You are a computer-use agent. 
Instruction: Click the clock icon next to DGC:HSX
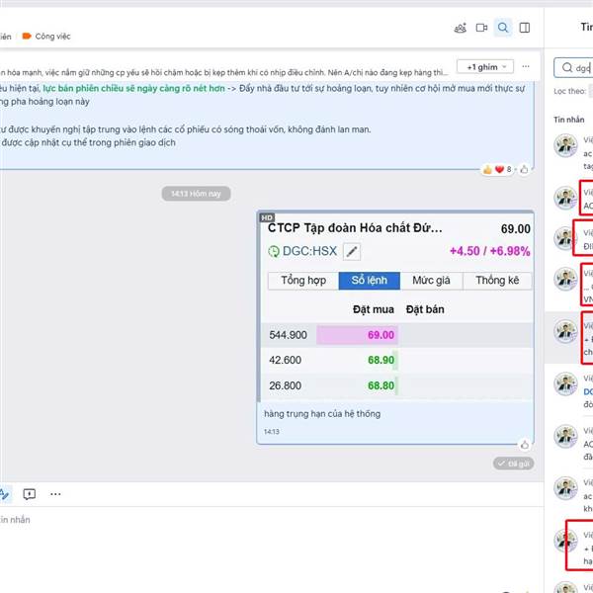pyautogui.click(x=274, y=251)
